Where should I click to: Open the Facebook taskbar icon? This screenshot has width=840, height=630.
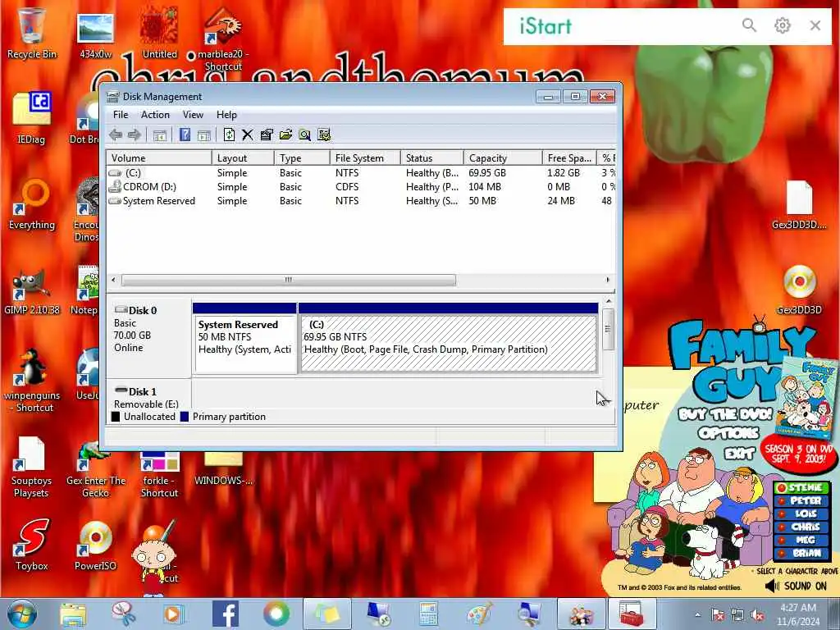226,614
